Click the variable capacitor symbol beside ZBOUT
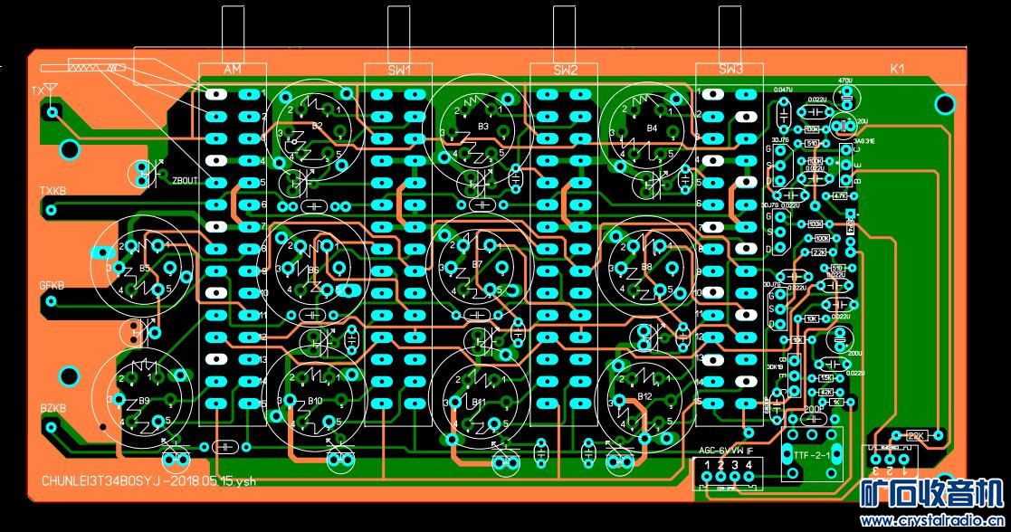 [x=146, y=173]
